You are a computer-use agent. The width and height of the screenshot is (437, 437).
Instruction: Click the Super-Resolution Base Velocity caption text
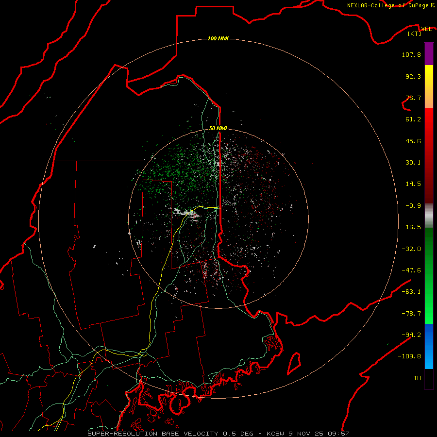218,434
